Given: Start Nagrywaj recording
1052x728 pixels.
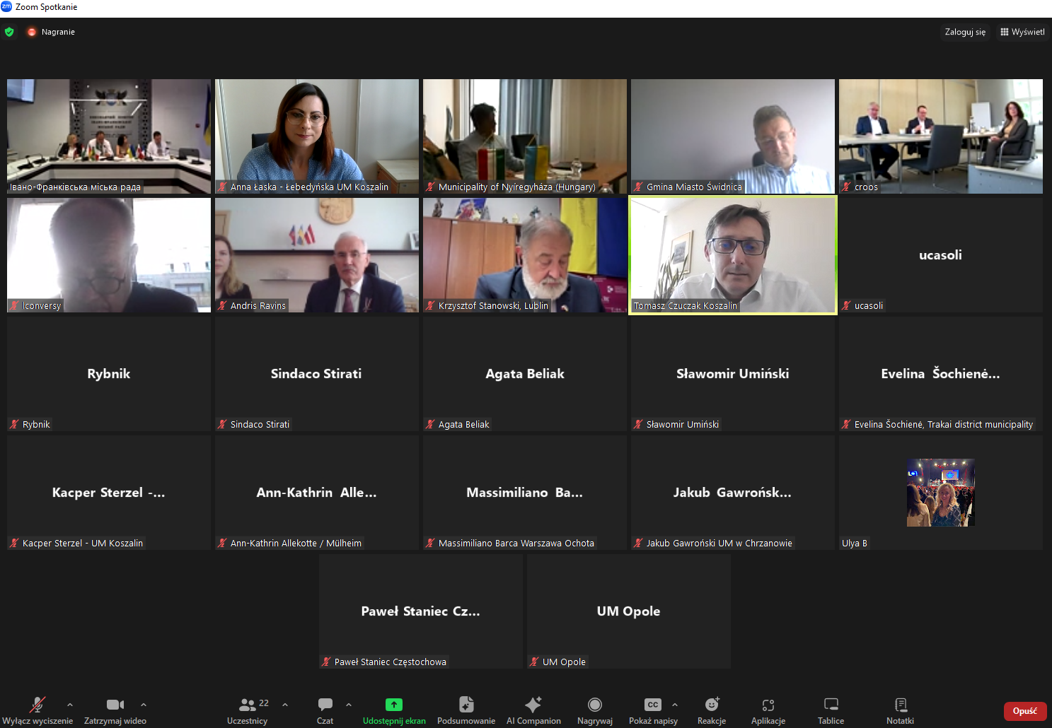Looking at the screenshot, I should click(595, 710).
